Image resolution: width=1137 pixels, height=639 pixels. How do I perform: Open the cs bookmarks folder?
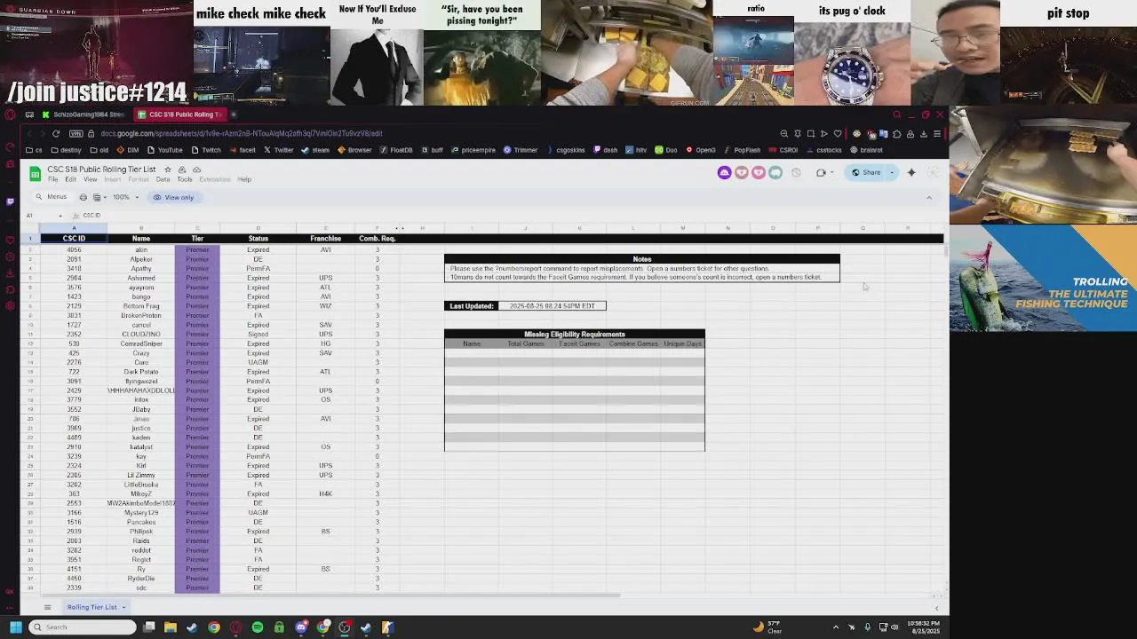[x=34, y=150]
